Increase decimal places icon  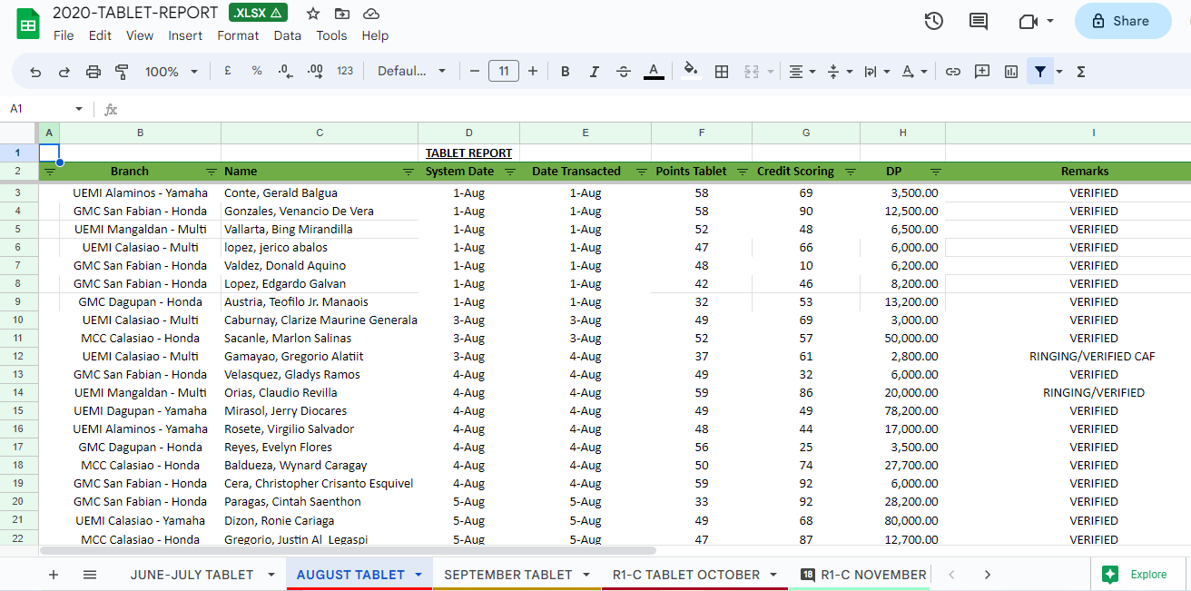[315, 71]
